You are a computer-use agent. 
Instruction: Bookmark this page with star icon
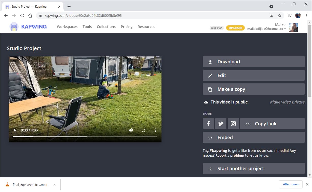click(x=280, y=16)
